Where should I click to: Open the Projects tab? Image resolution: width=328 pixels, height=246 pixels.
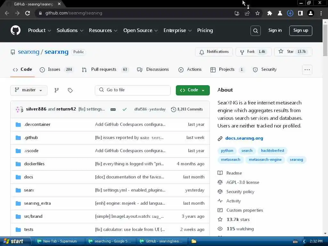227,70
